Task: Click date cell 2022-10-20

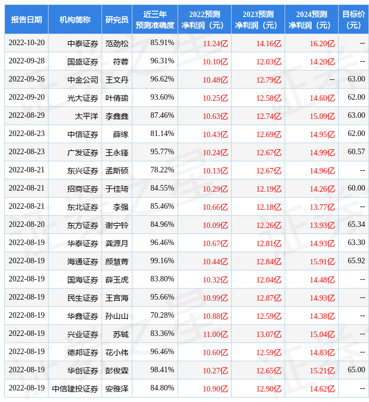Action: tap(26, 42)
